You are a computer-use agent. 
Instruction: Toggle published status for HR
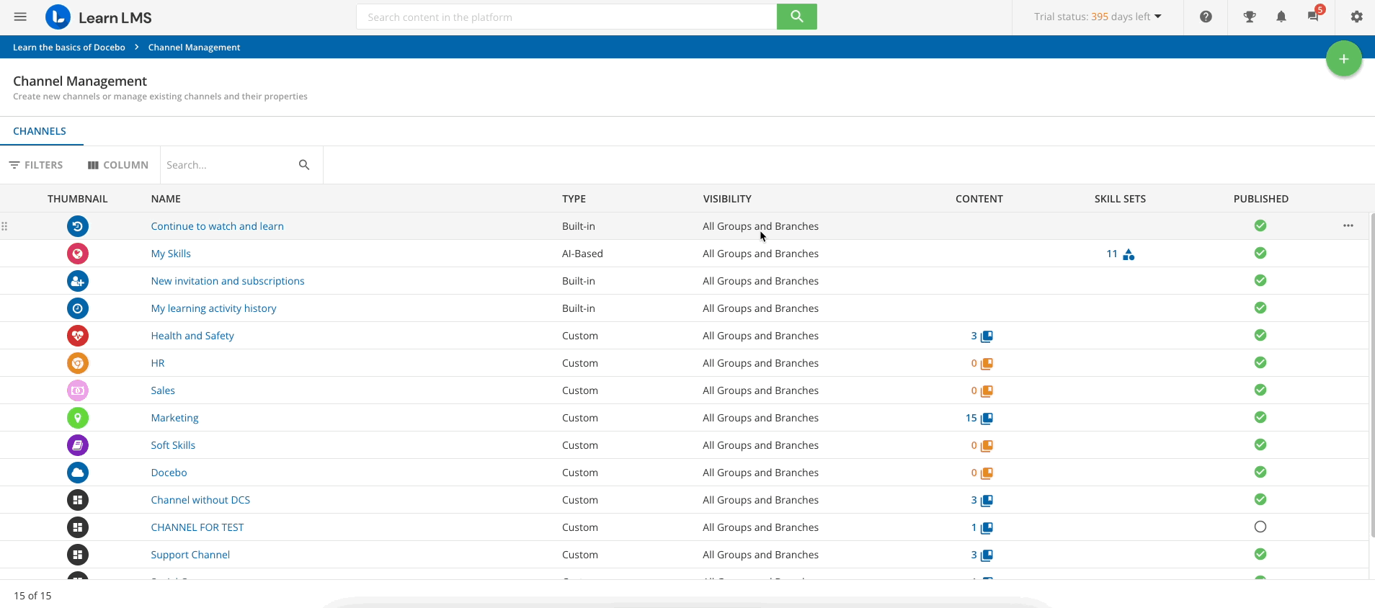[1260, 362]
